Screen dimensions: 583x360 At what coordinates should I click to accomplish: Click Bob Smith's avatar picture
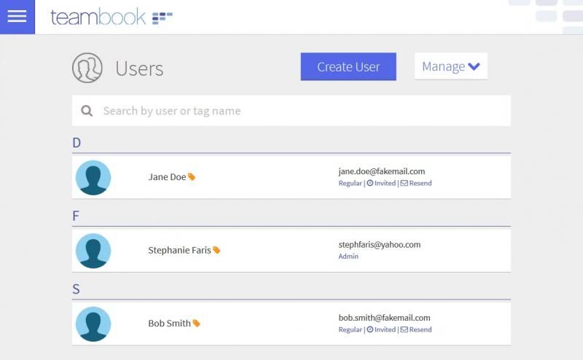click(93, 324)
